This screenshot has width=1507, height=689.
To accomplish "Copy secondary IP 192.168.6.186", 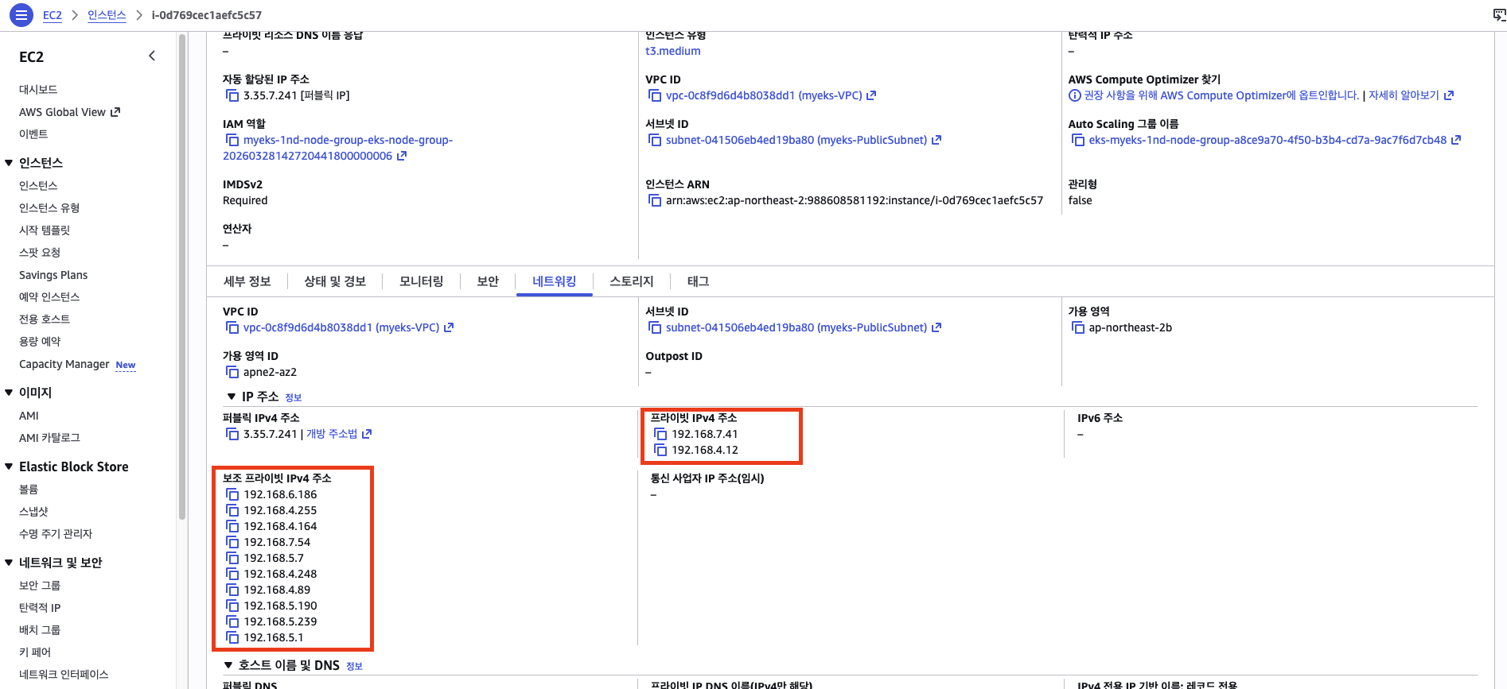I will pyautogui.click(x=232, y=494).
